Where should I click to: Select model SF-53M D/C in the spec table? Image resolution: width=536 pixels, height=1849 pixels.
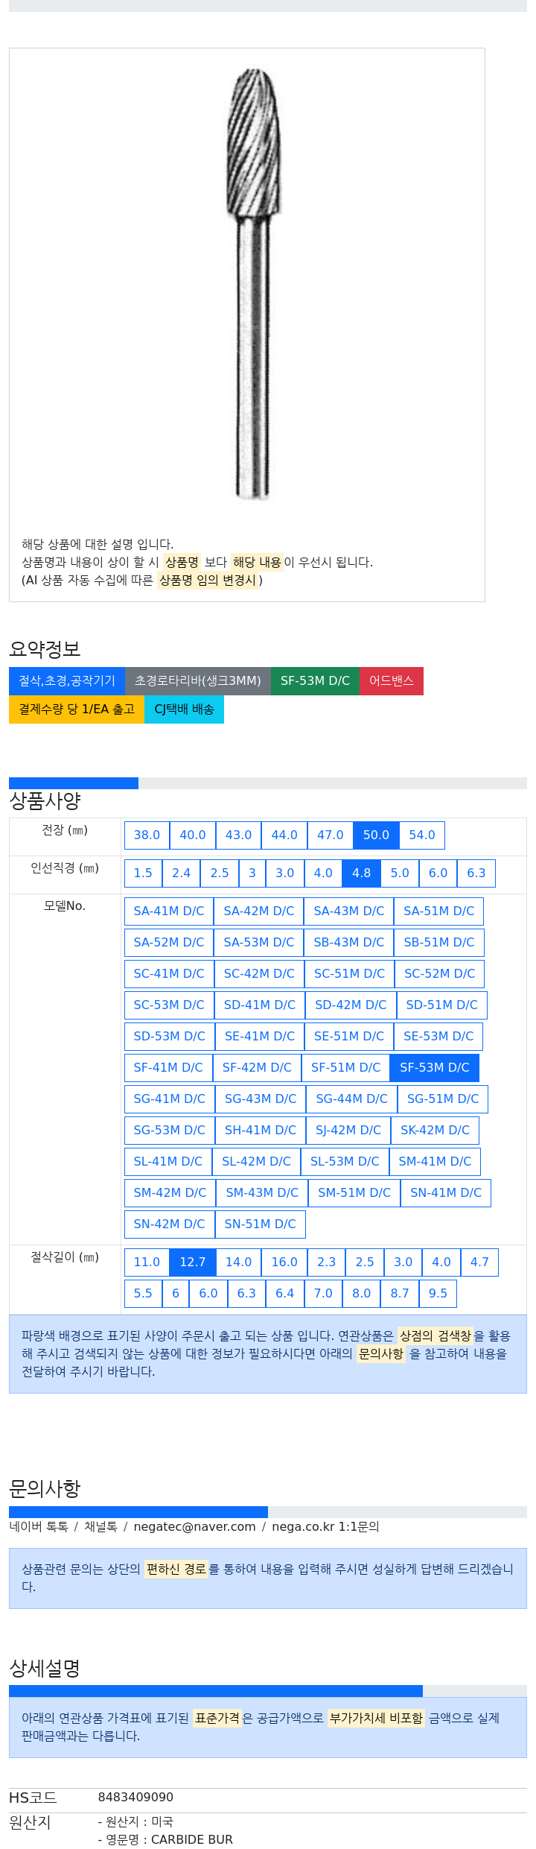[x=435, y=1068]
